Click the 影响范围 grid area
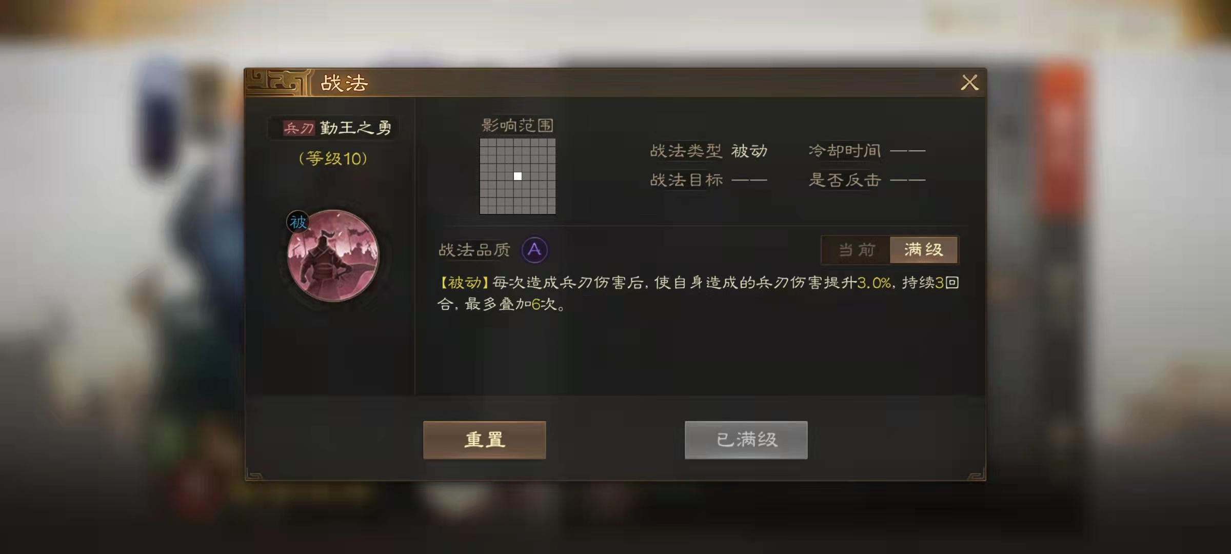This screenshot has height=554, width=1231. point(518,176)
